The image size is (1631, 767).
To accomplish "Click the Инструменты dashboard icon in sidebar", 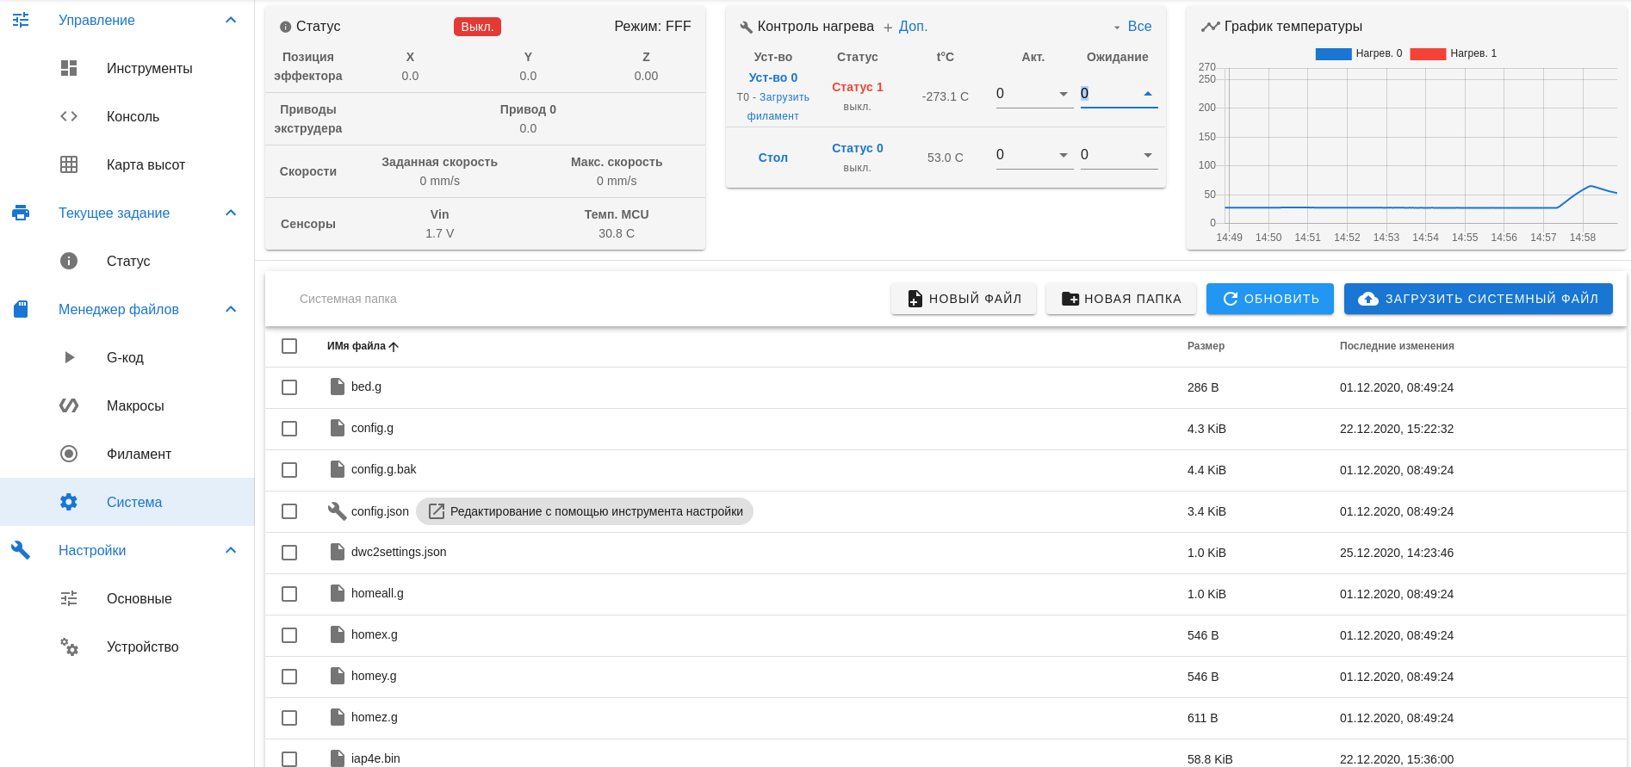I will coord(69,68).
